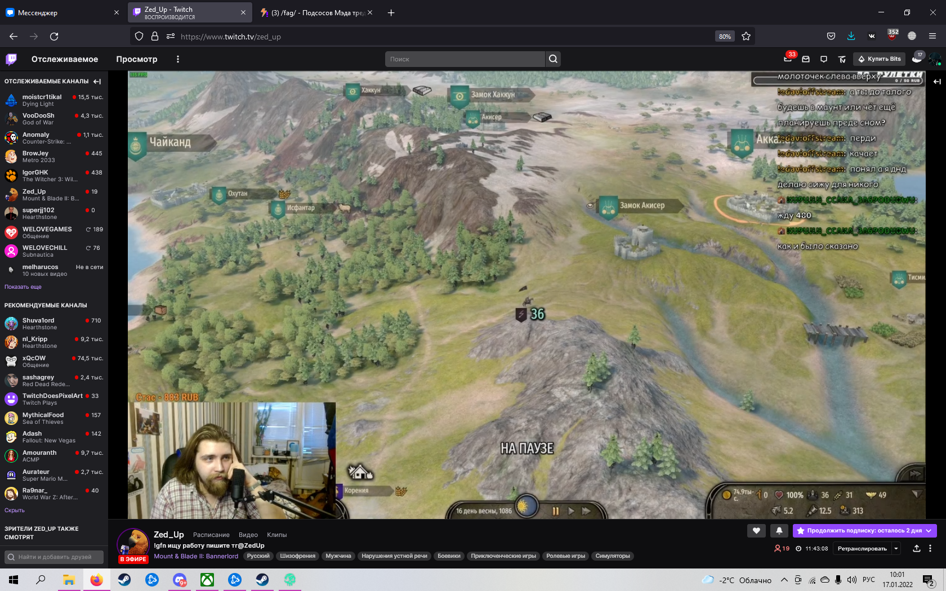Open moistcr1tikal channel in sidebar
The width and height of the screenshot is (946, 591).
54,100
